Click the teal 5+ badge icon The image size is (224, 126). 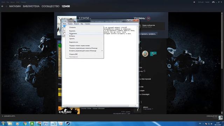pyautogui.click(x=153, y=54)
